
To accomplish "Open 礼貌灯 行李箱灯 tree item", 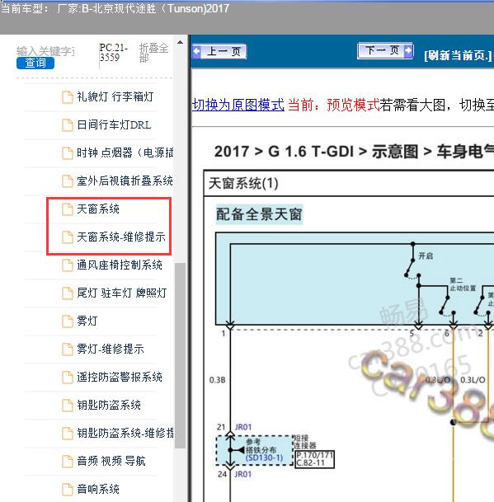I will point(115,96).
